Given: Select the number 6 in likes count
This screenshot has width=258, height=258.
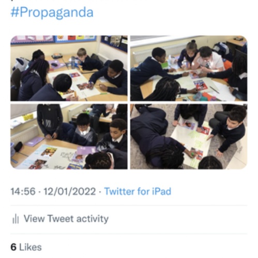Looking at the screenshot, I should click(13, 247).
